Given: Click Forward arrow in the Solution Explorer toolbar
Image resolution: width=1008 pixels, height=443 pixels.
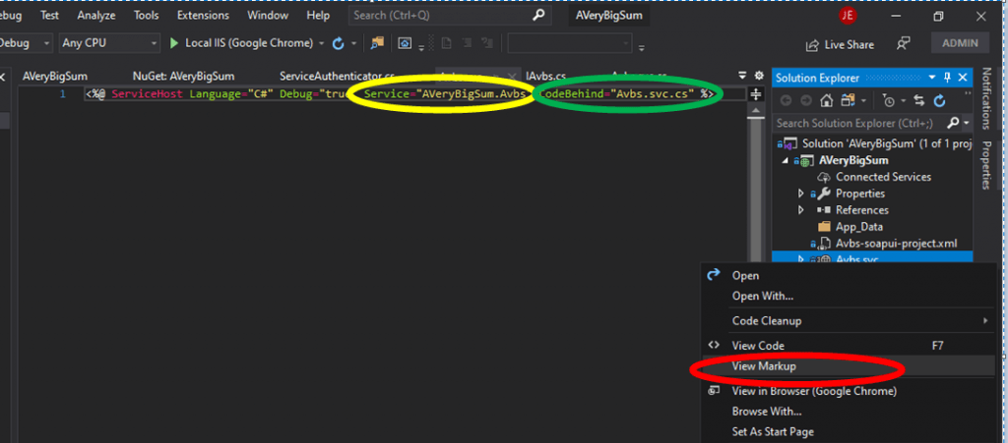Looking at the screenshot, I should click(805, 100).
